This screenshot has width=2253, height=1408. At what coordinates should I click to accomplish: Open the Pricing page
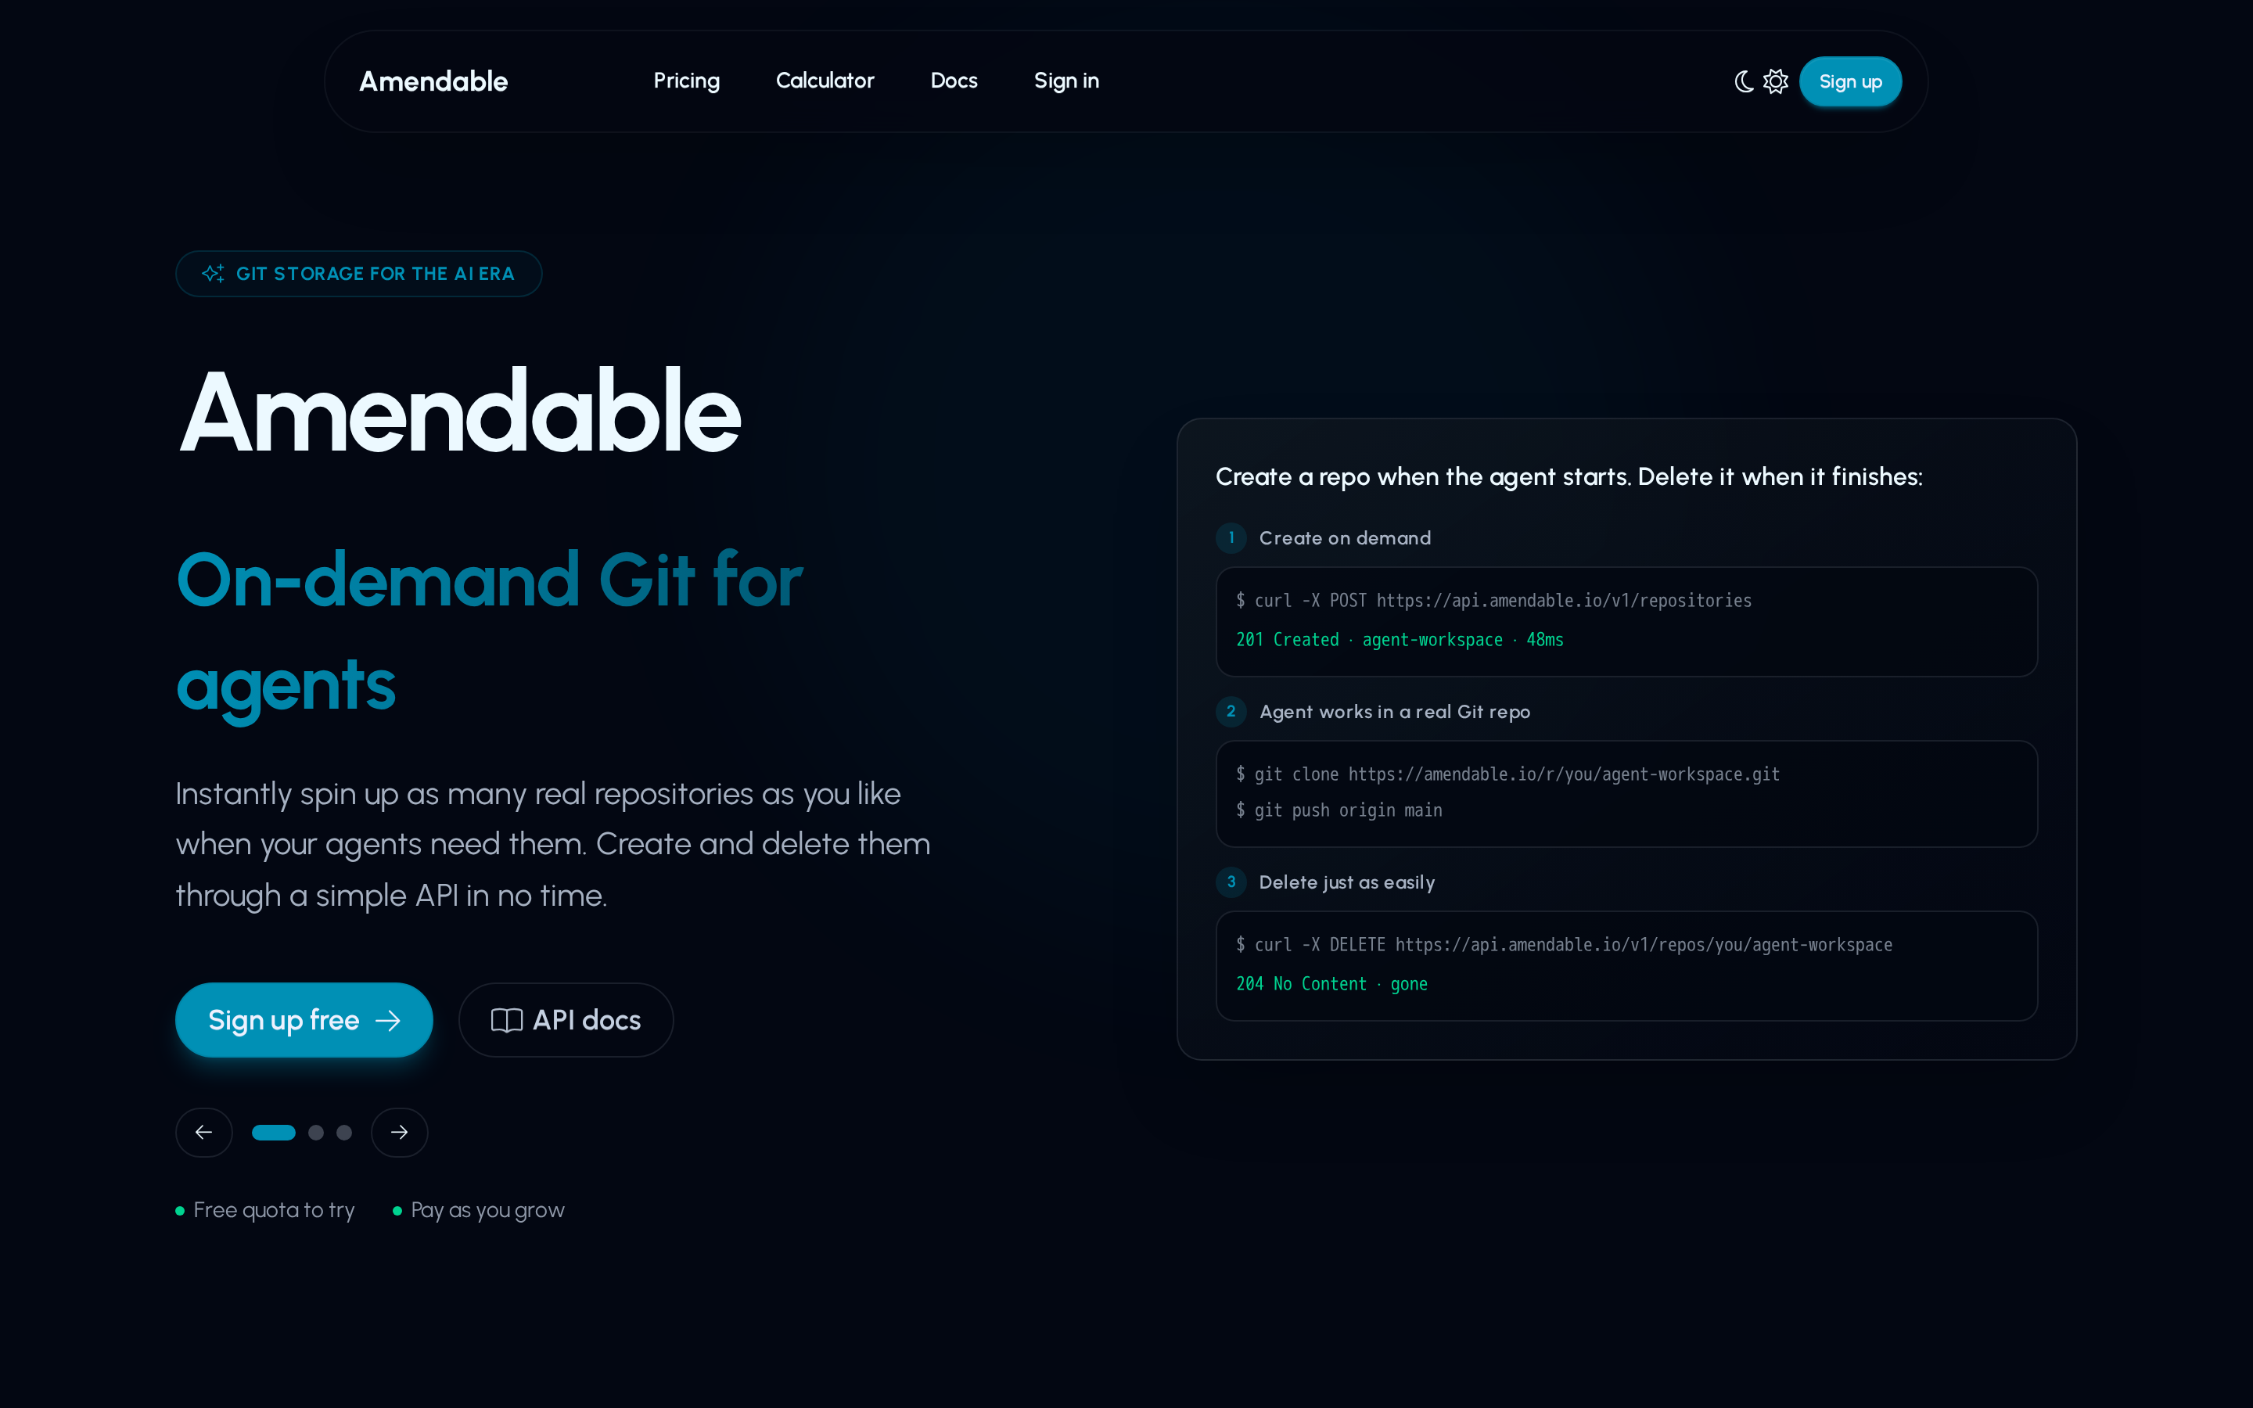point(686,81)
